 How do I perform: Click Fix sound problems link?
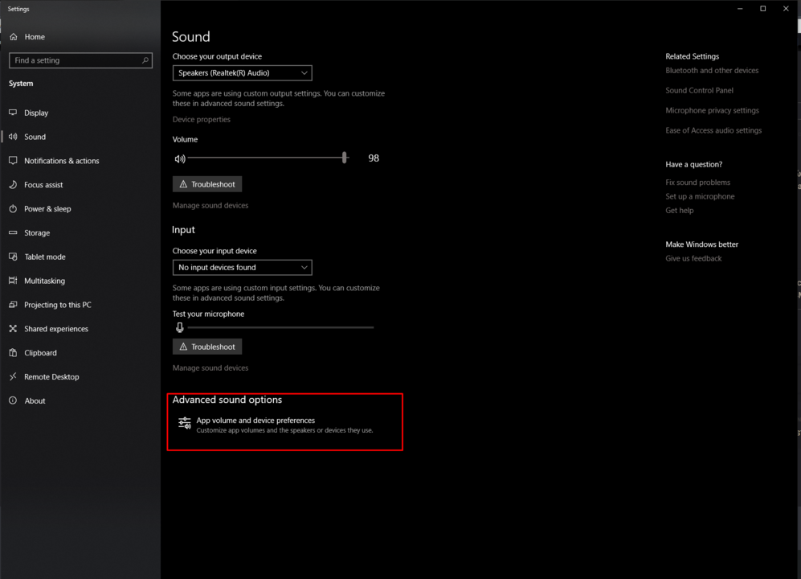pos(698,183)
